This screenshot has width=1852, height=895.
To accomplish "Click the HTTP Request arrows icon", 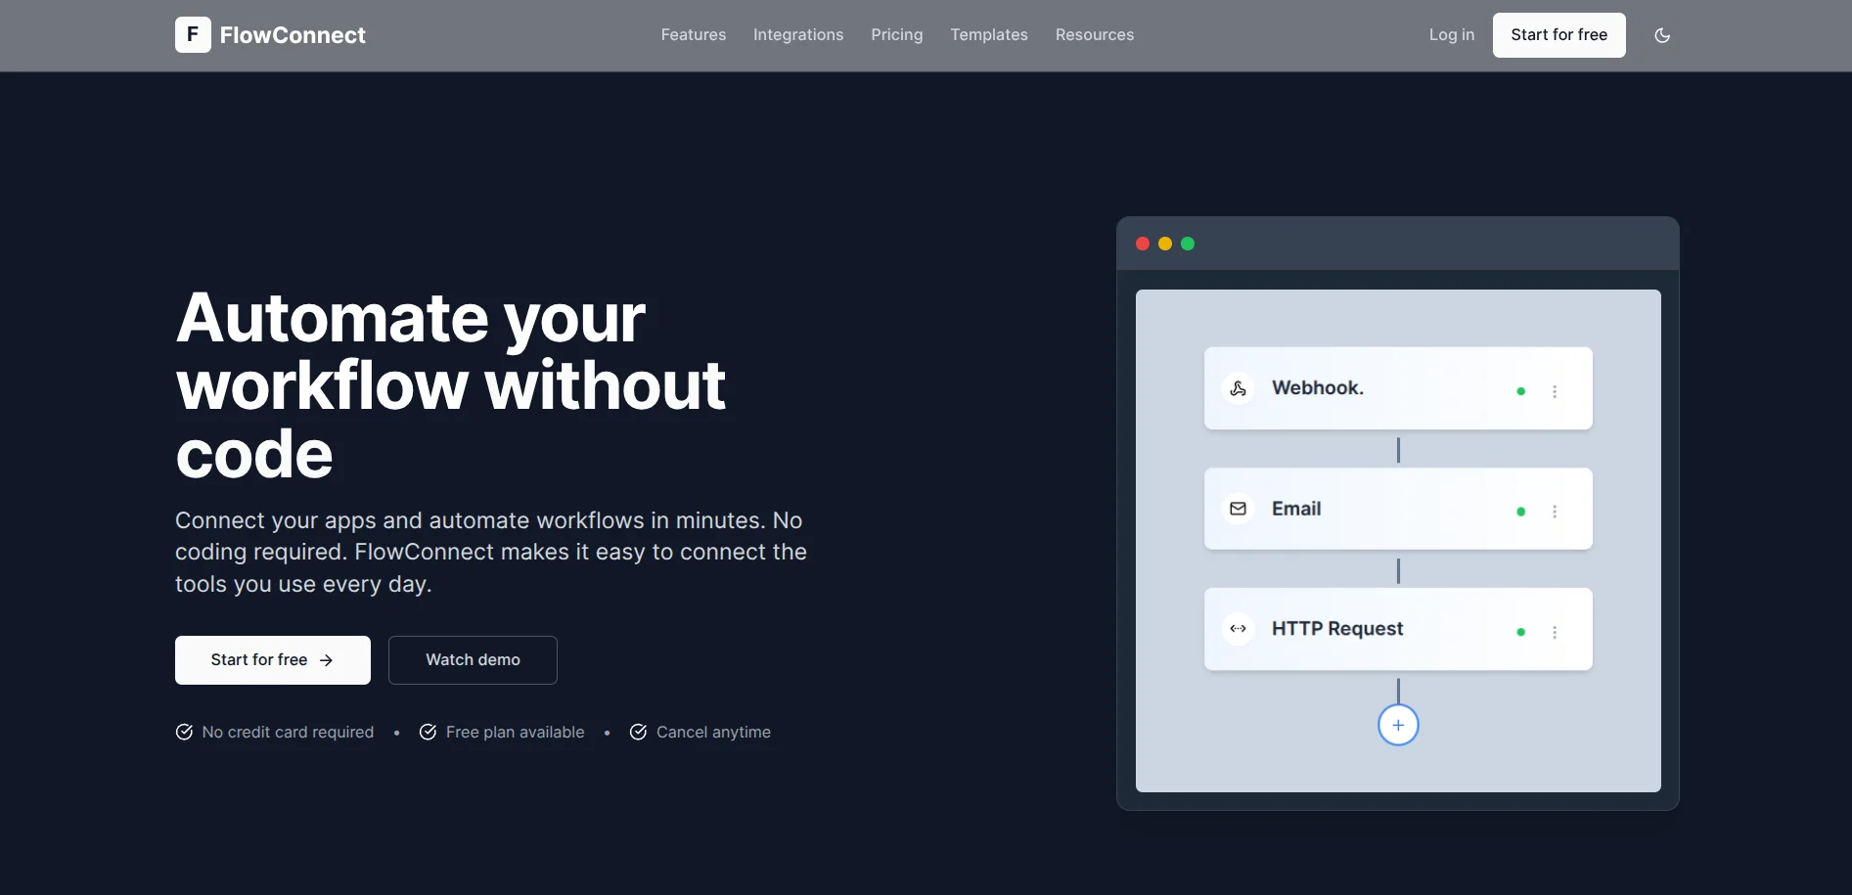I will tap(1238, 629).
